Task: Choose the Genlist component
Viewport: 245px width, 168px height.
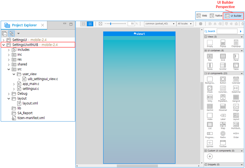Action: coord(210,107)
